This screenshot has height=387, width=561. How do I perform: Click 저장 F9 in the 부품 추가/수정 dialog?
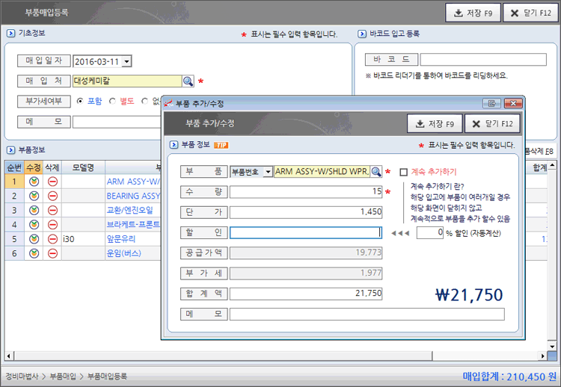click(434, 124)
